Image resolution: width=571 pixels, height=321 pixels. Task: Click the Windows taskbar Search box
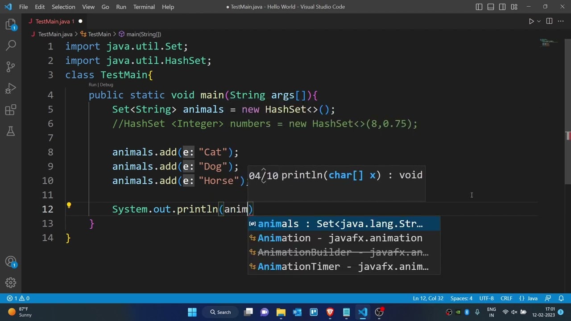pyautogui.click(x=220, y=312)
